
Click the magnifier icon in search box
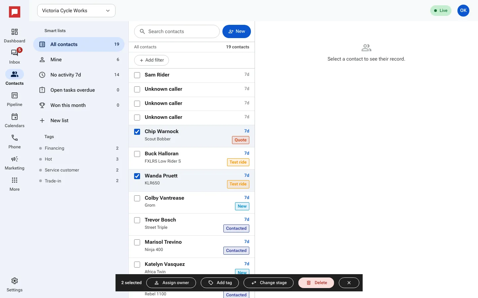(142, 31)
